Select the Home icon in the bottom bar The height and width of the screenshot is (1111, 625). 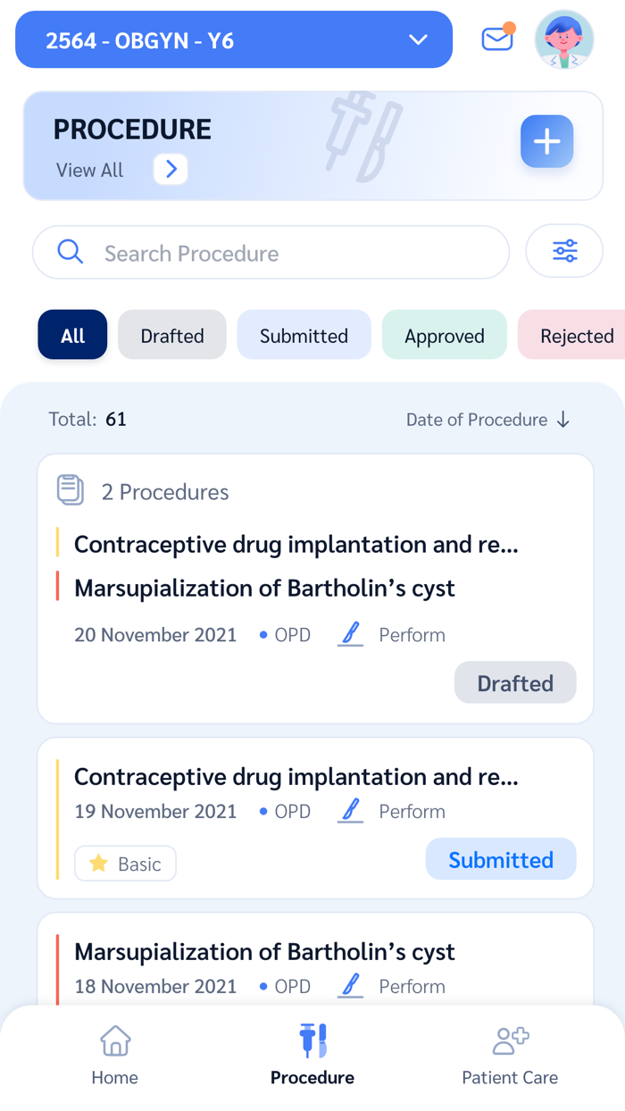click(x=114, y=1041)
